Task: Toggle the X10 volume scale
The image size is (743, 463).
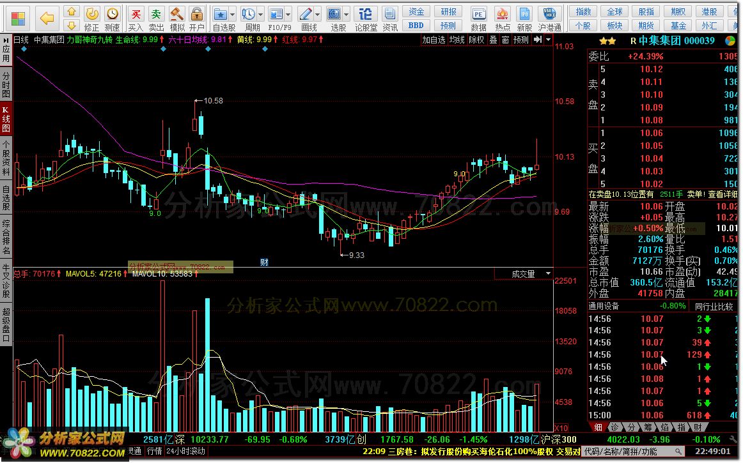Action: click(x=561, y=427)
